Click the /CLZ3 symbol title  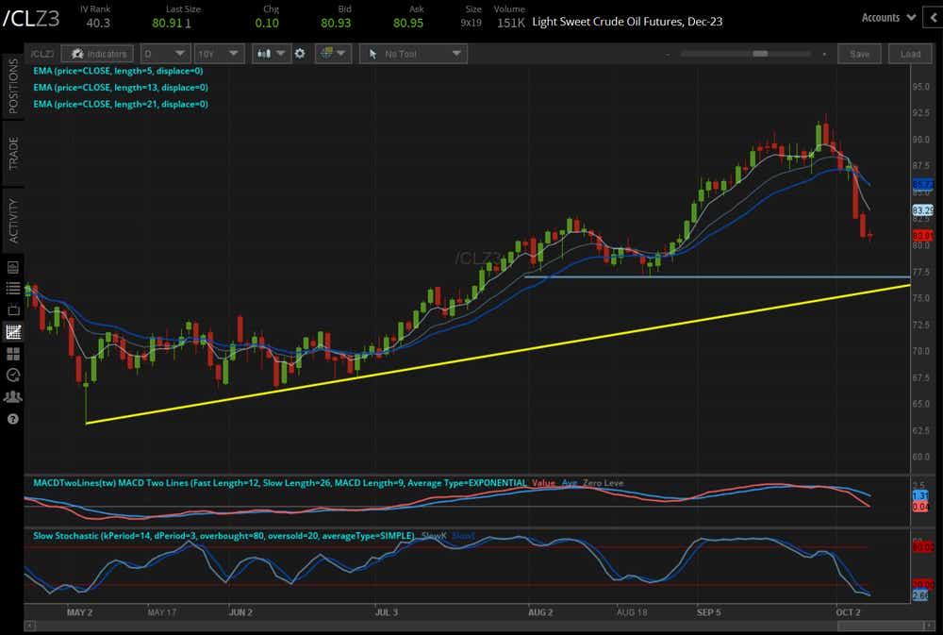pyautogui.click(x=31, y=19)
